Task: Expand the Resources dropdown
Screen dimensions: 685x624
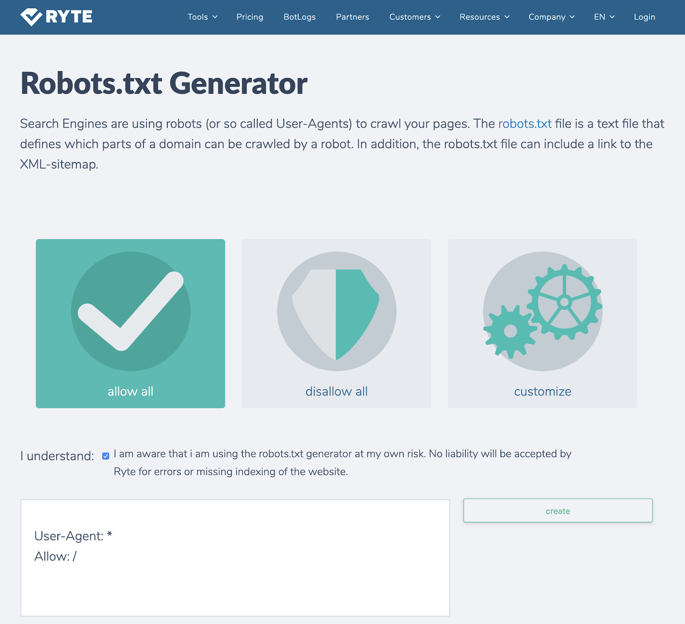Action: pyautogui.click(x=484, y=17)
